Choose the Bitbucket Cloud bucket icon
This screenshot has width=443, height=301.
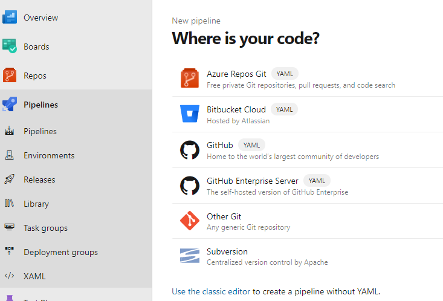pyautogui.click(x=190, y=114)
